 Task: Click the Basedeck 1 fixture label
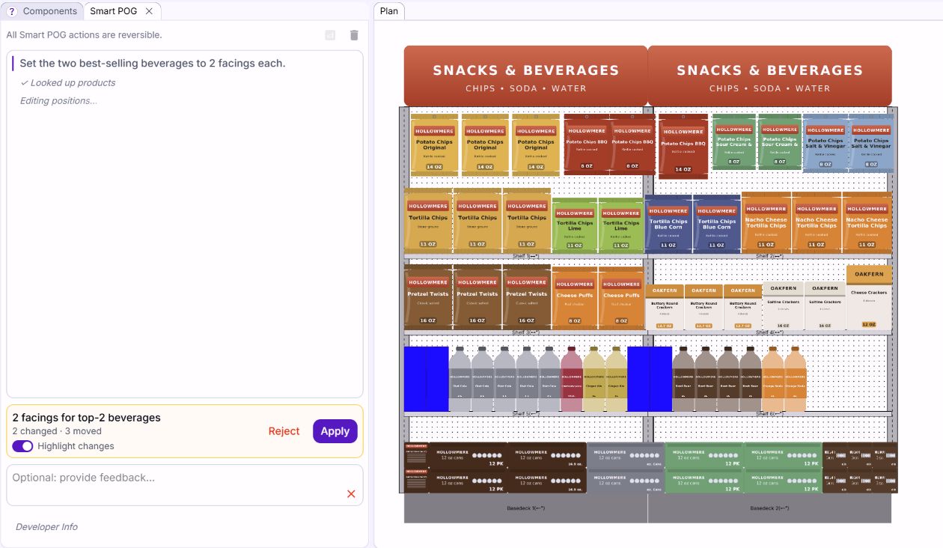pos(525,508)
